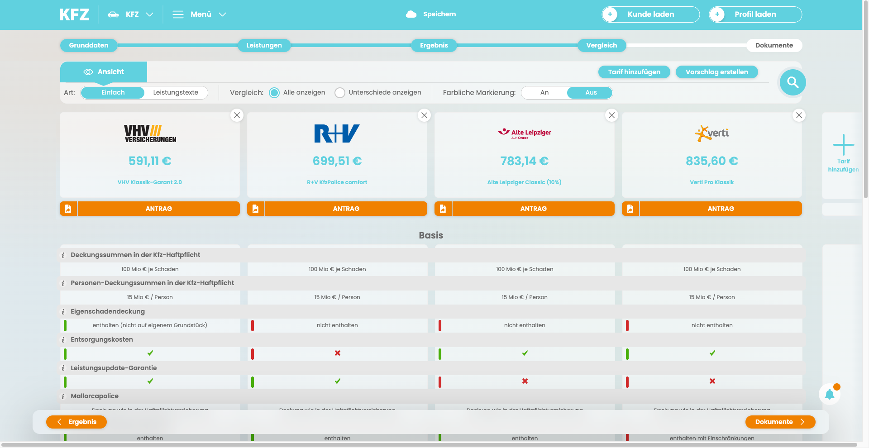The image size is (869, 448).
Task: Go to the Vergleich step
Action: [x=602, y=45]
